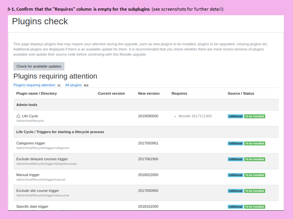Click the Plugins check page title
The width and height of the screenshot is (293, 219).
click(40, 21)
